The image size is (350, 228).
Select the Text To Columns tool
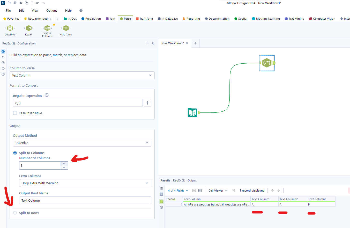pyautogui.click(x=47, y=31)
